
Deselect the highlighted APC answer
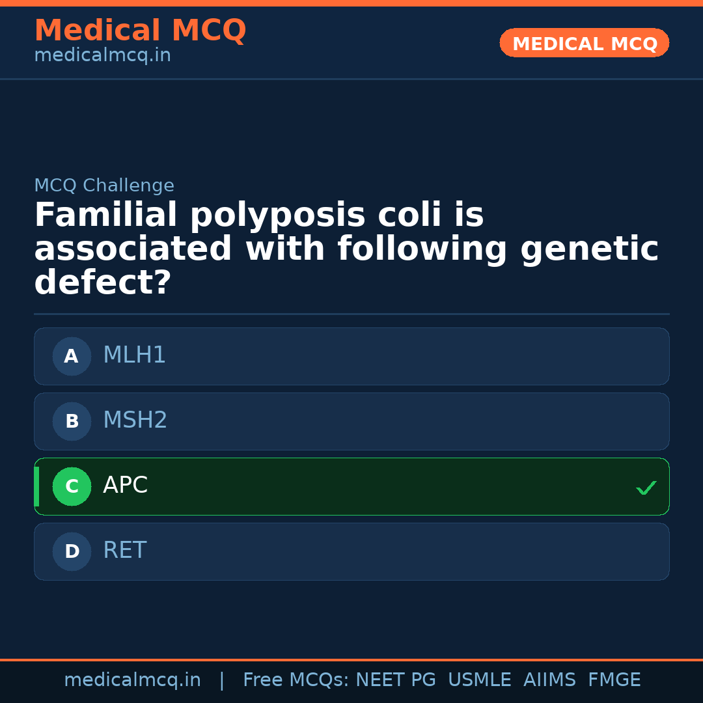(x=351, y=486)
